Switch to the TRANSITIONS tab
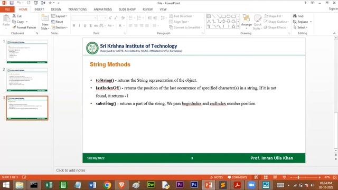This screenshot has height=190, width=338. (x=78, y=9)
